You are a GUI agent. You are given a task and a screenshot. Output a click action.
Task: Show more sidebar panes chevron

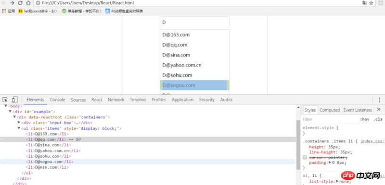(379, 109)
